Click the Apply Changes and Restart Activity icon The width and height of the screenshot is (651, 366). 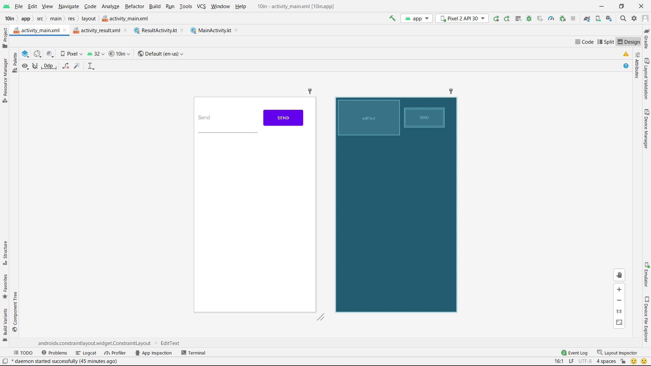point(507,19)
